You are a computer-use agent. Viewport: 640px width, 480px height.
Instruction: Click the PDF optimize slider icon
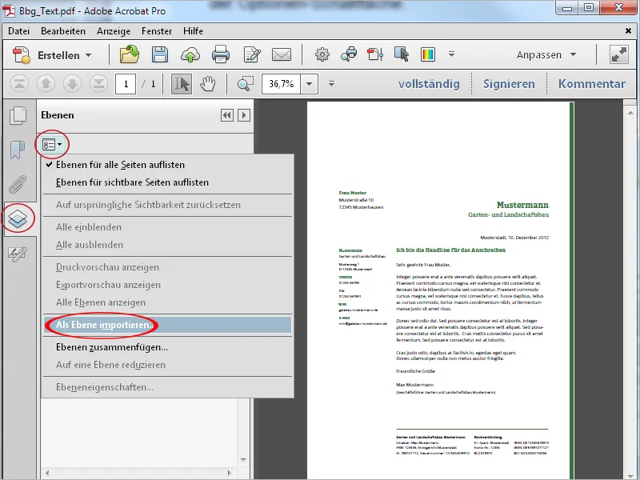pos(375,54)
